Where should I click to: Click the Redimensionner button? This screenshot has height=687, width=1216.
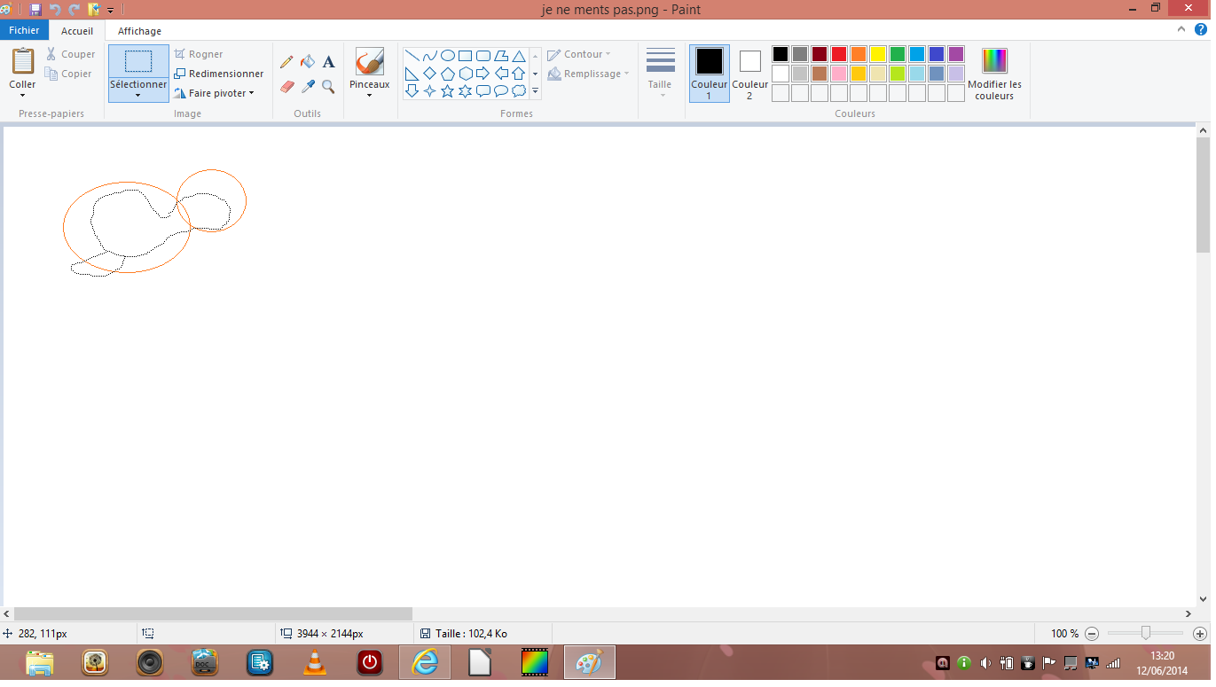pos(219,74)
